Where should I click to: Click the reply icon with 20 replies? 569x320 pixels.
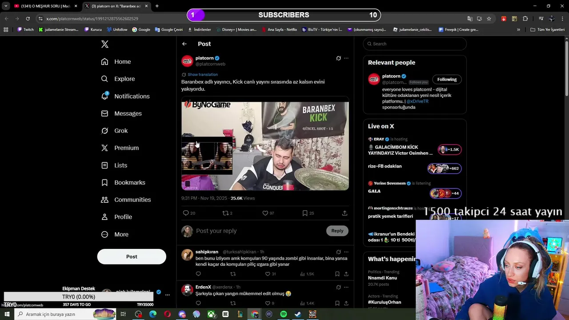186,213
